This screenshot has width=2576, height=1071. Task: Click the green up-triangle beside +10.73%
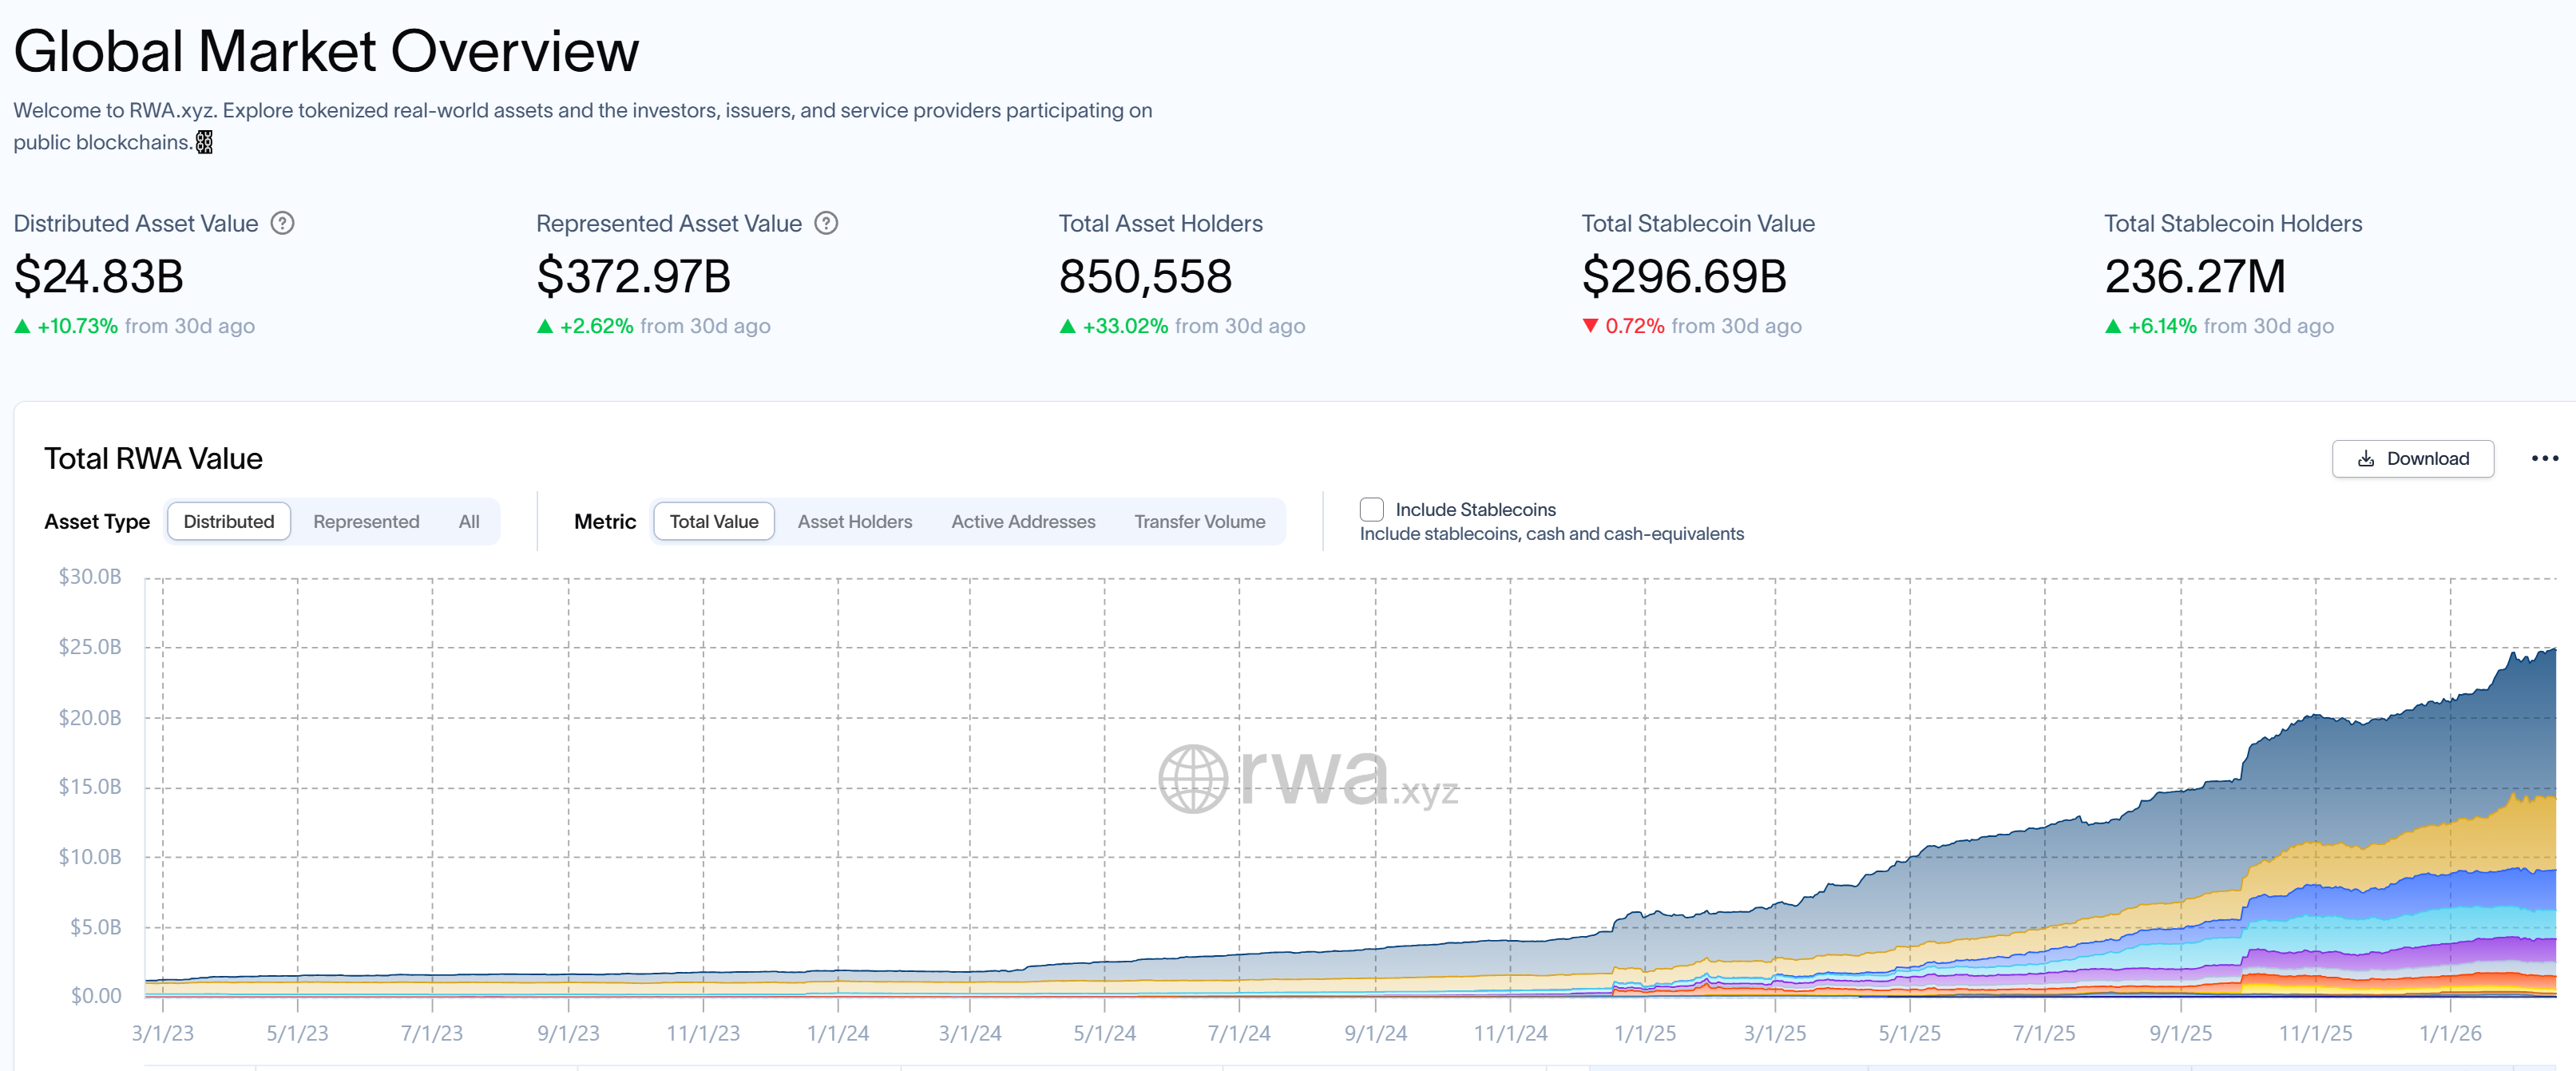[22, 326]
